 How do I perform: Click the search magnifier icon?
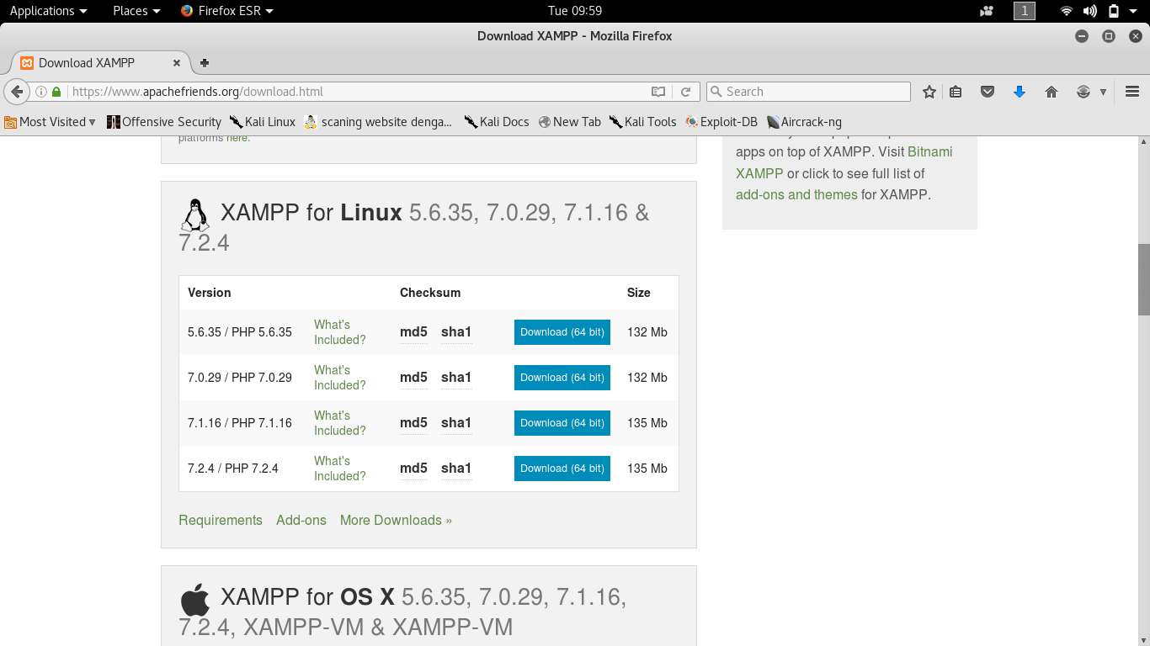[716, 92]
